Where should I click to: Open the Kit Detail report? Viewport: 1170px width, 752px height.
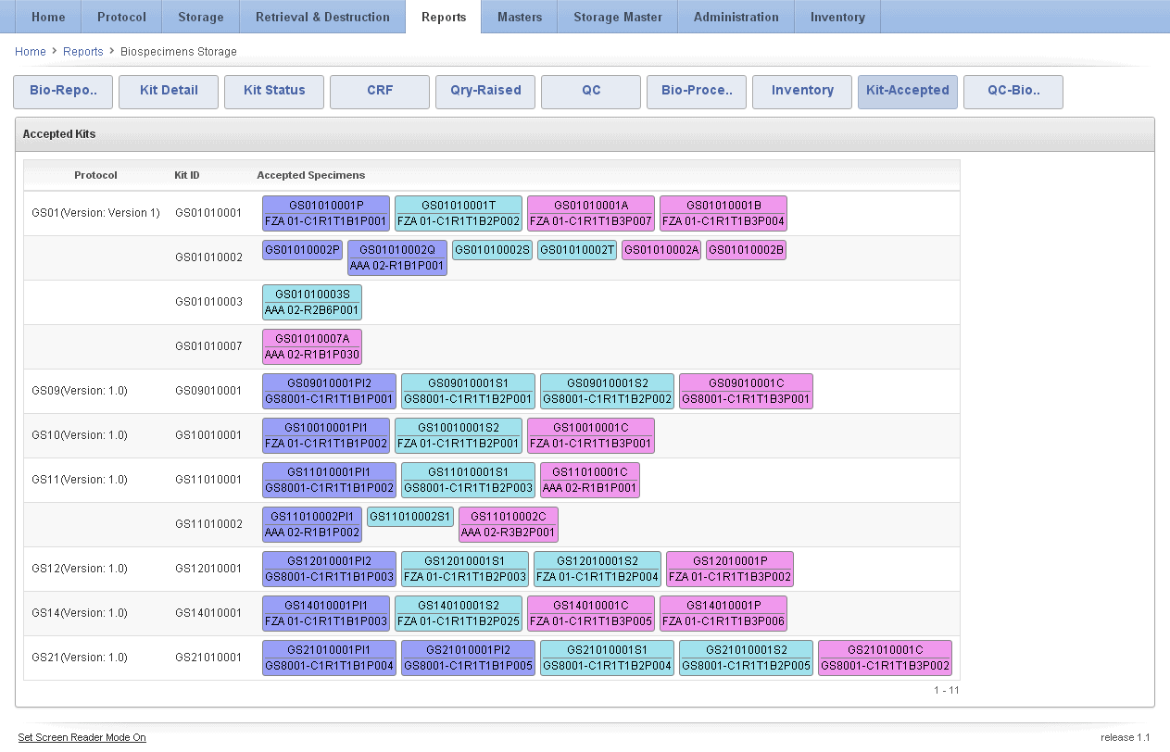[x=169, y=91]
